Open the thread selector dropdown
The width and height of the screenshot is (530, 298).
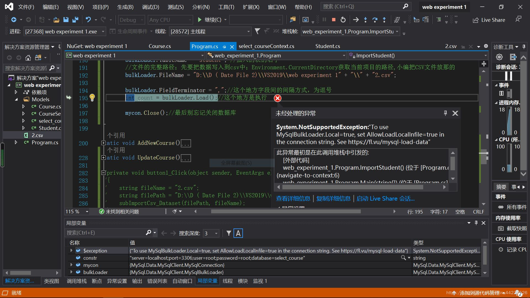[x=210, y=31]
